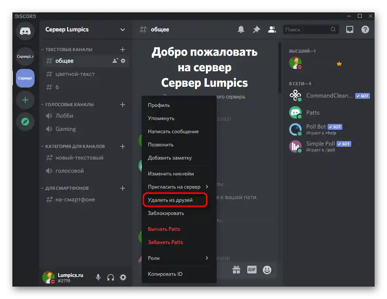Add channel to Категория для каналов

pyautogui.click(x=123, y=146)
